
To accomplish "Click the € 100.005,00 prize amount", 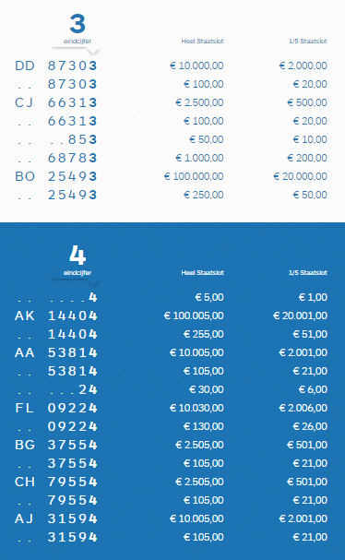I will [194, 316].
